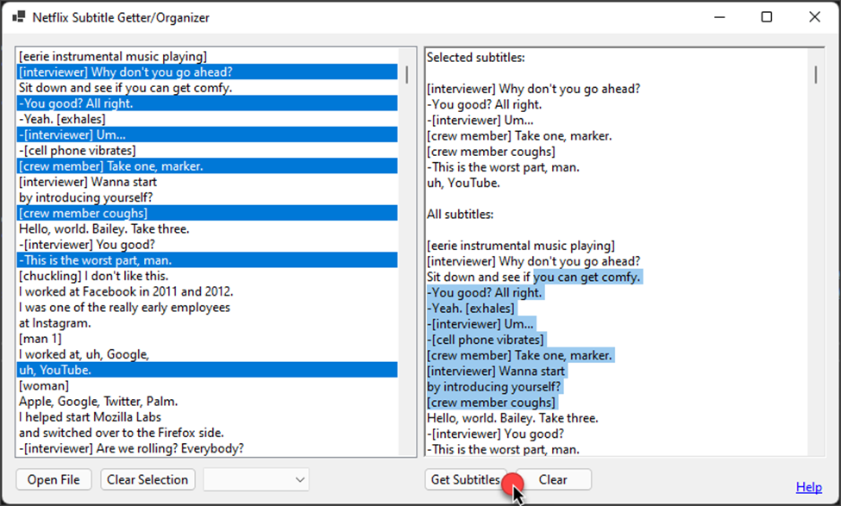Screen dimensions: 841x506
Task: Select 'and switched over to the Firefox side.' row
Action: [207, 433]
